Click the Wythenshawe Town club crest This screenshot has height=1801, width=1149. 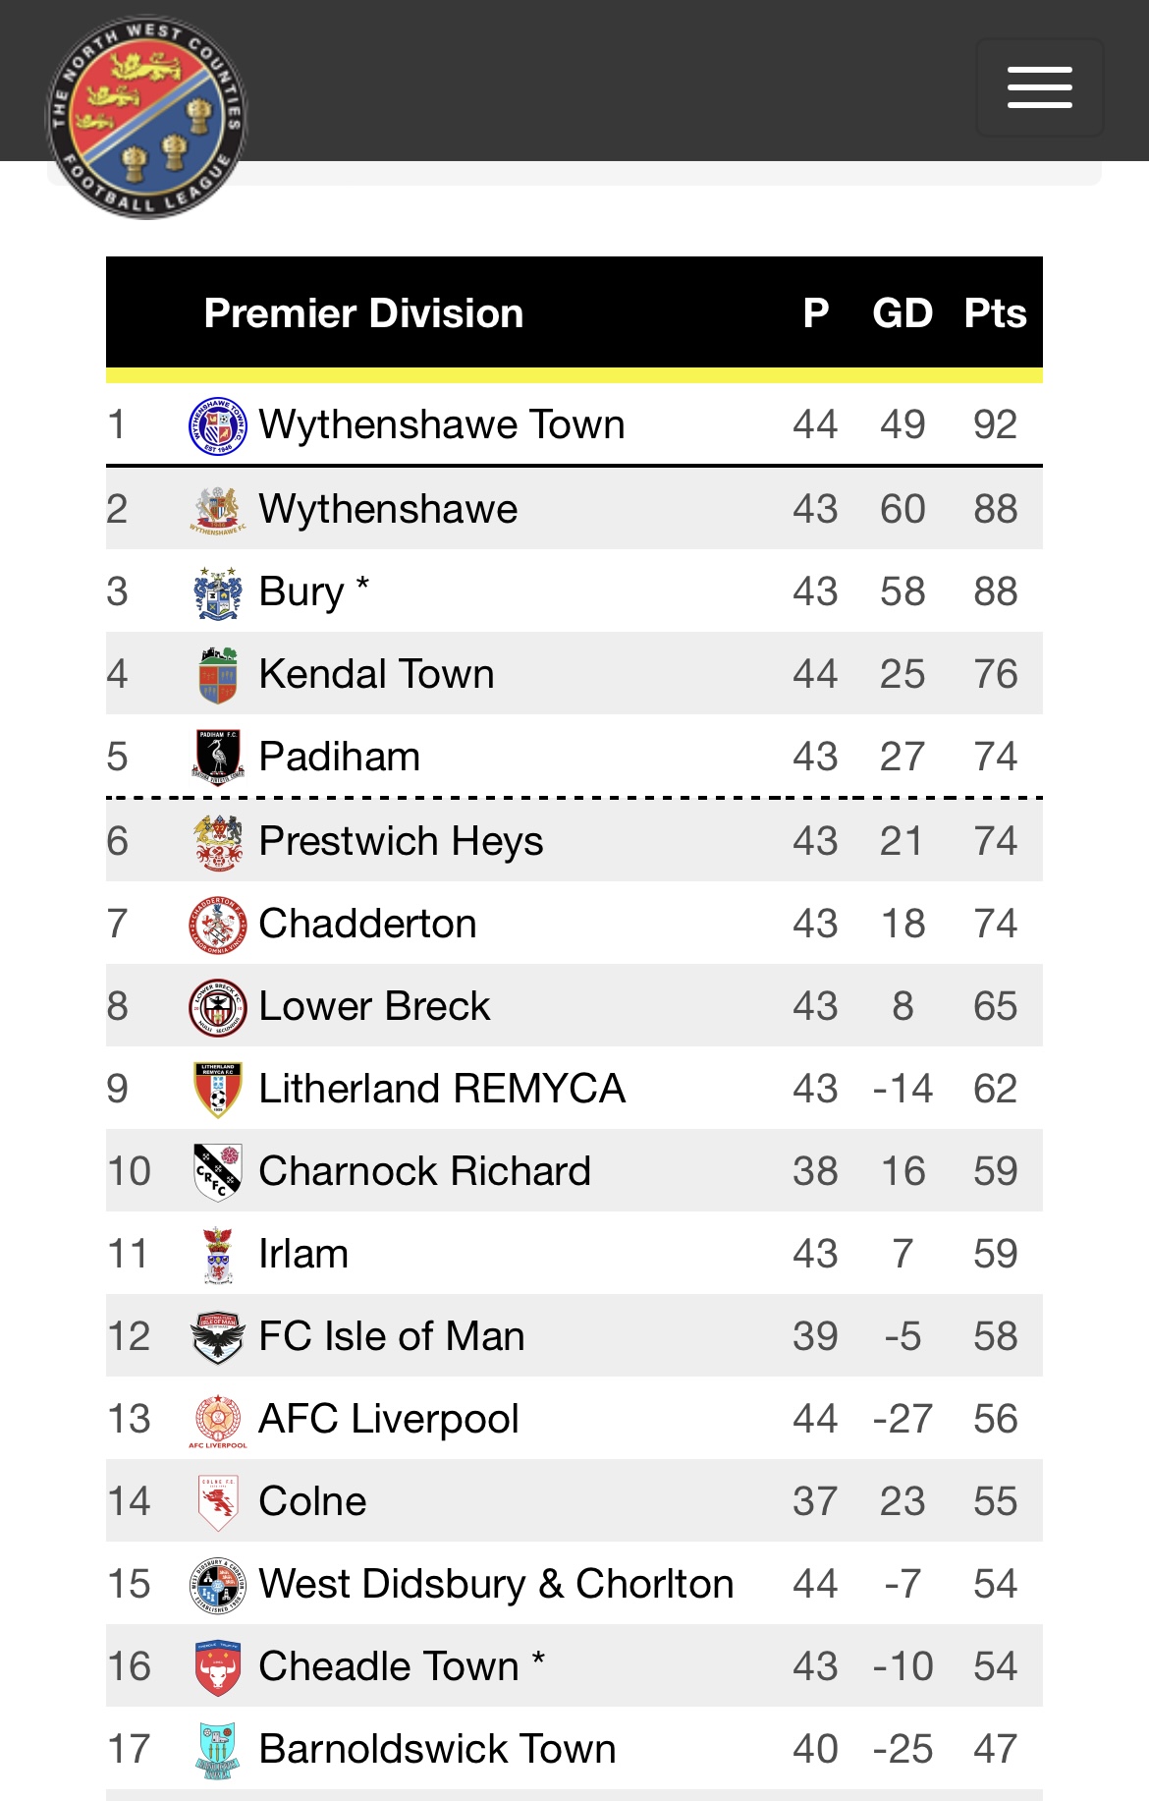pyautogui.click(x=217, y=425)
